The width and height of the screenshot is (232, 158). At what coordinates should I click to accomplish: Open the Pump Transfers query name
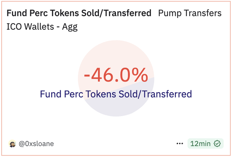[190, 13]
